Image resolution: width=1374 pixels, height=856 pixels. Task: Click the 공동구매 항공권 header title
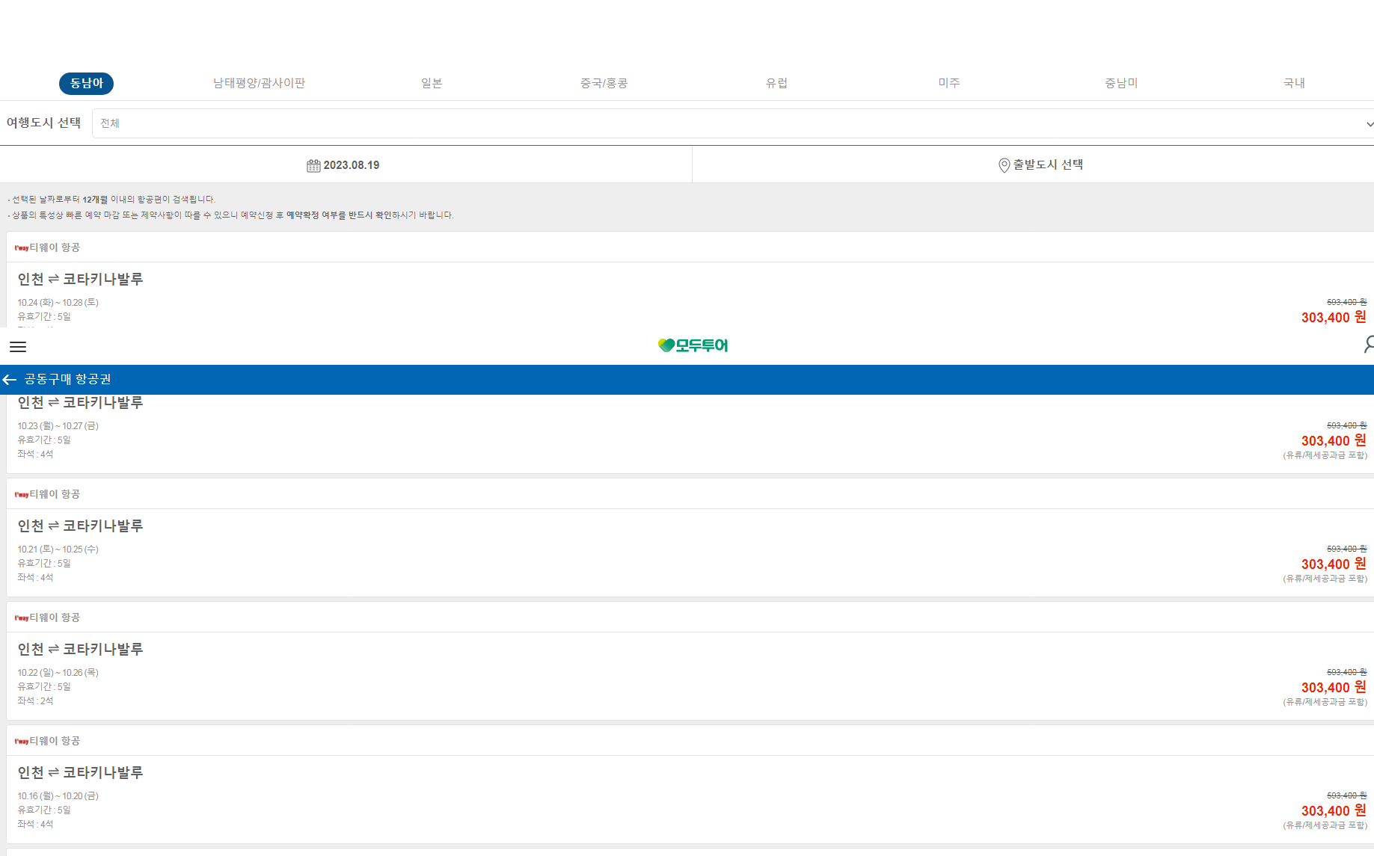(x=67, y=379)
